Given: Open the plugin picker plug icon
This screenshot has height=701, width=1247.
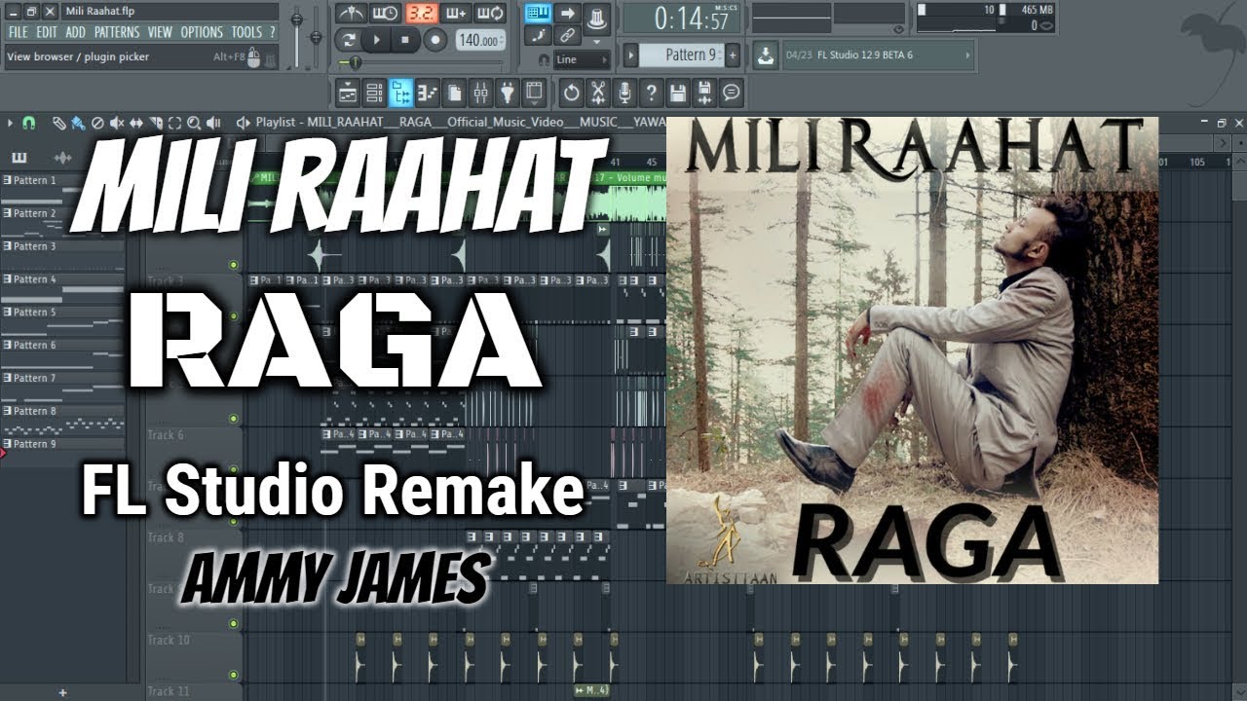Looking at the screenshot, I should pyautogui.click(x=507, y=93).
